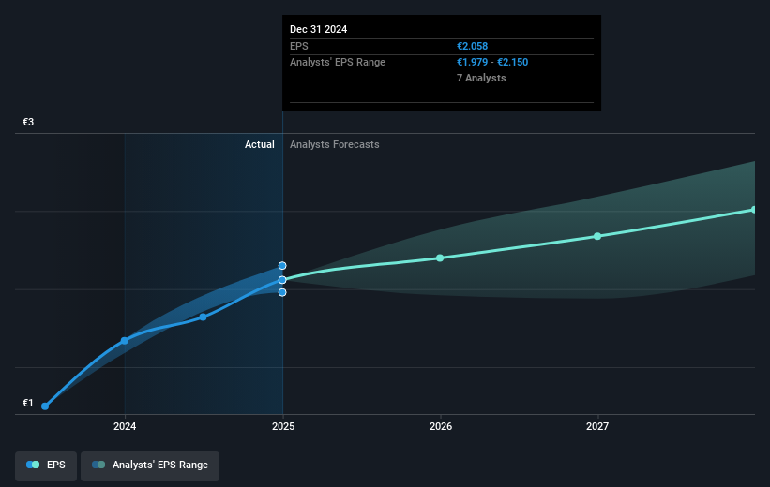Screen dimensions: 770x487
Task: Click the '7 Analysts' text in tooltip
Action: [481, 78]
